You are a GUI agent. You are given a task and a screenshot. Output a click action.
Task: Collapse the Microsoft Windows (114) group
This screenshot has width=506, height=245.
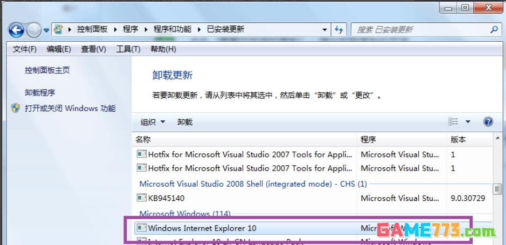pos(185,214)
